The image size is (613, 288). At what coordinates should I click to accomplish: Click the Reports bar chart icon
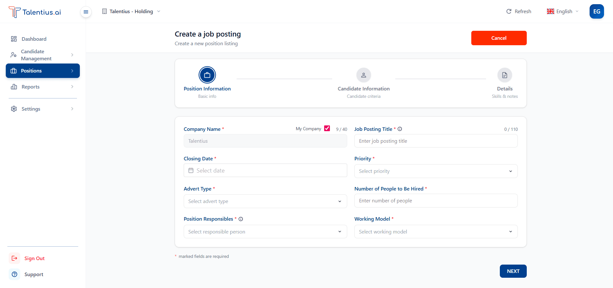point(14,87)
